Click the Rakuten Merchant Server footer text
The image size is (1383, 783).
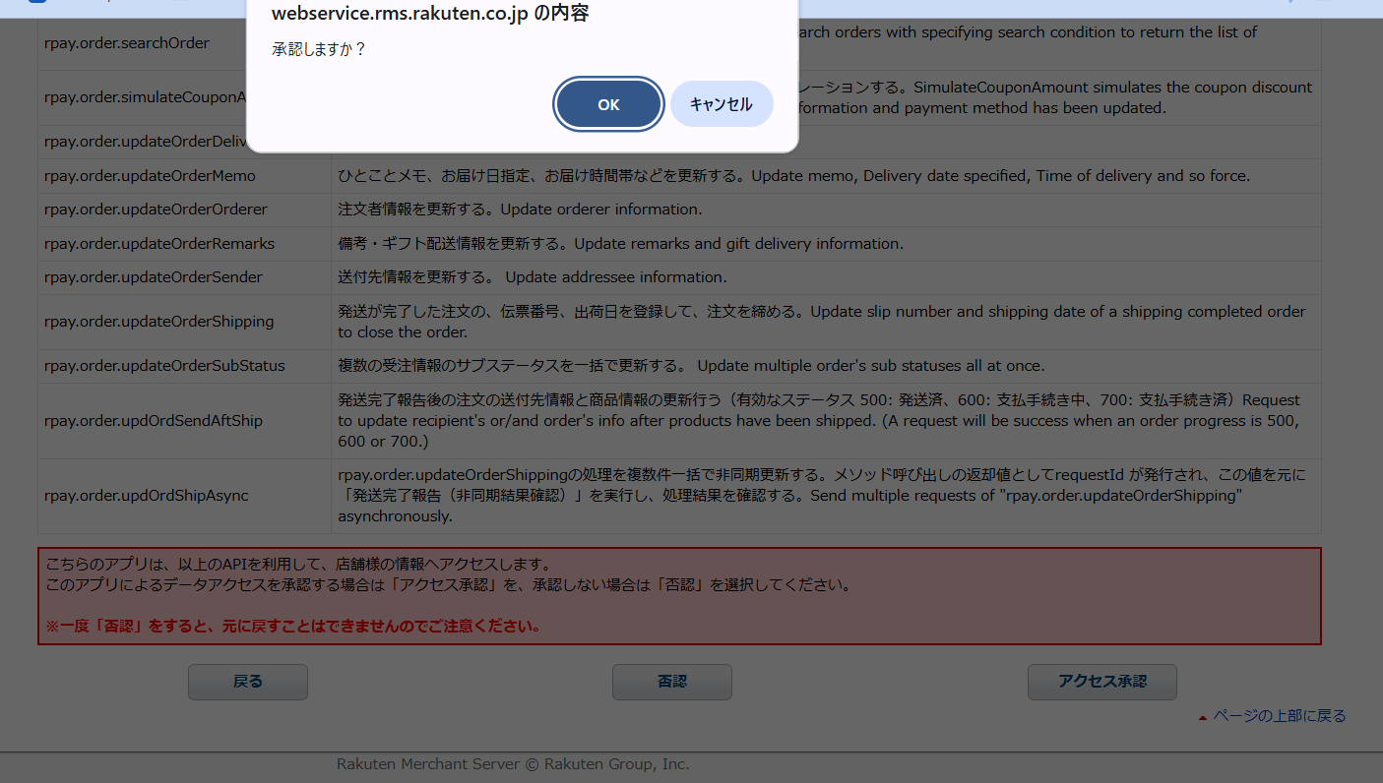(x=513, y=764)
